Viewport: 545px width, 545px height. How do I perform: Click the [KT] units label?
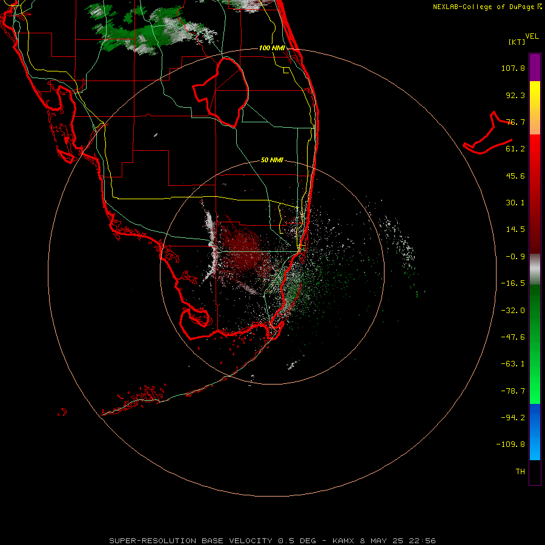click(x=517, y=42)
